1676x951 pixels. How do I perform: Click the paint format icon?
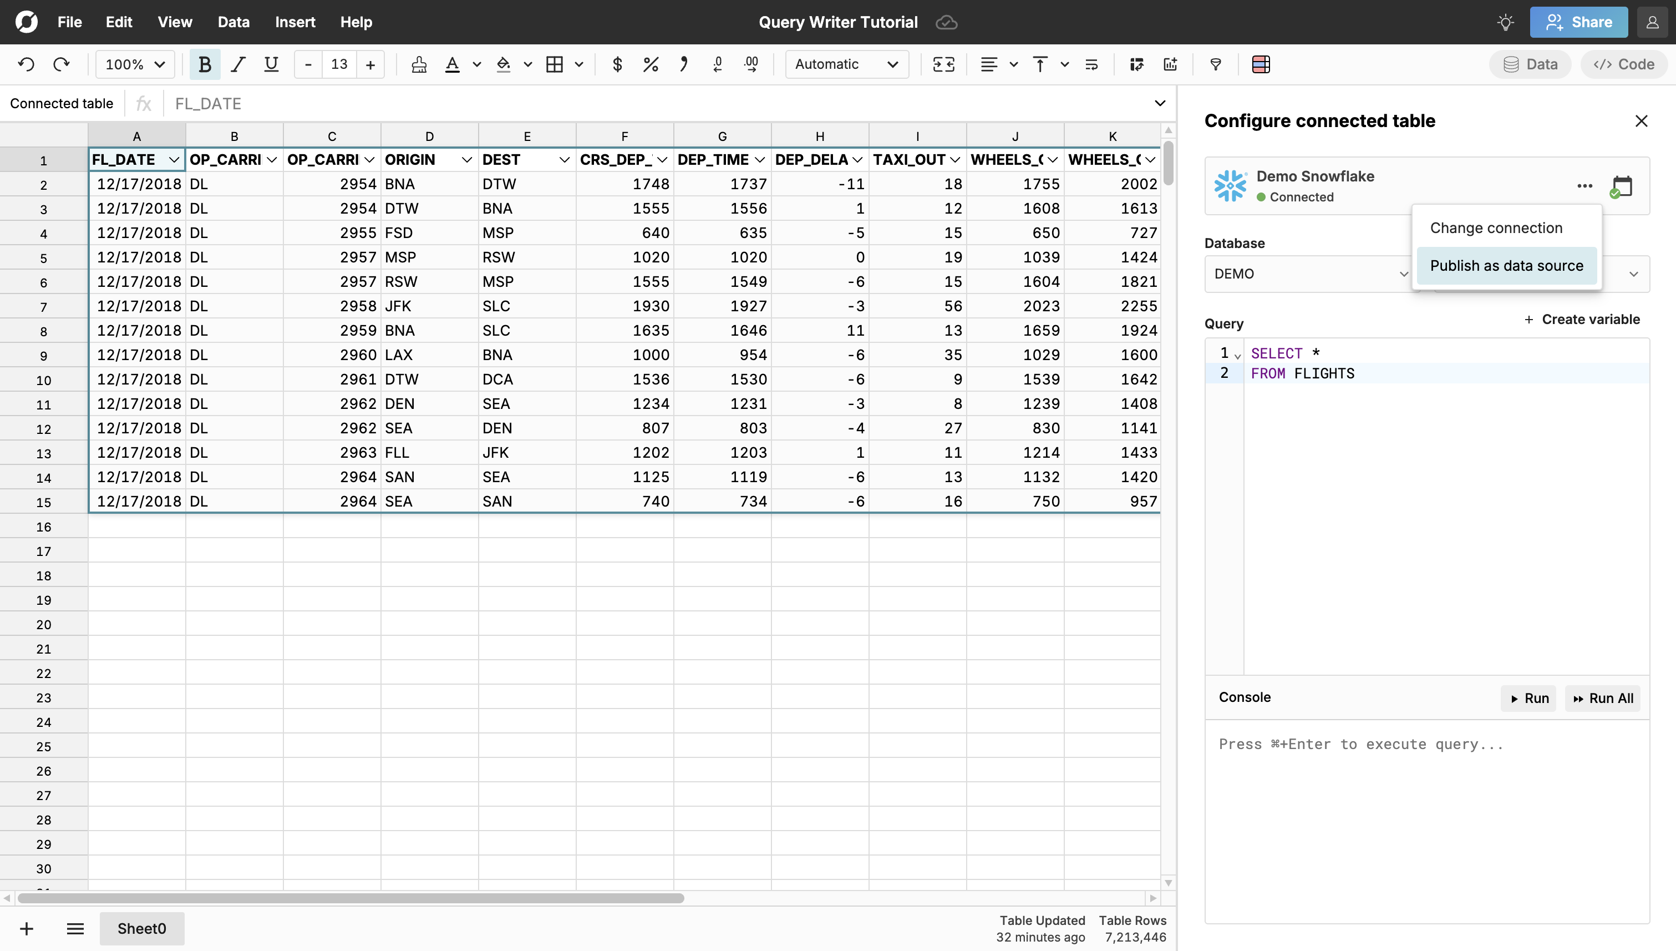pyautogui.click(x=419, y=64)
